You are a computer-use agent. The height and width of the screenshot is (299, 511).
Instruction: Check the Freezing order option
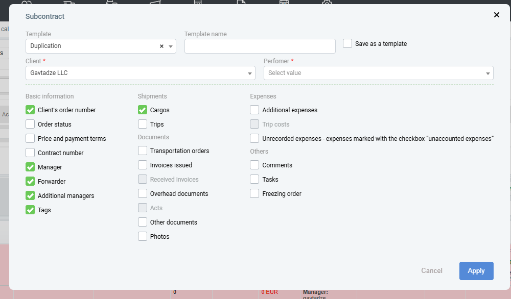(254, 193)
